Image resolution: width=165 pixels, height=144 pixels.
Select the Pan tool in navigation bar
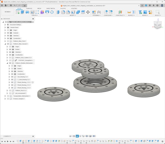tap(77, 136)
